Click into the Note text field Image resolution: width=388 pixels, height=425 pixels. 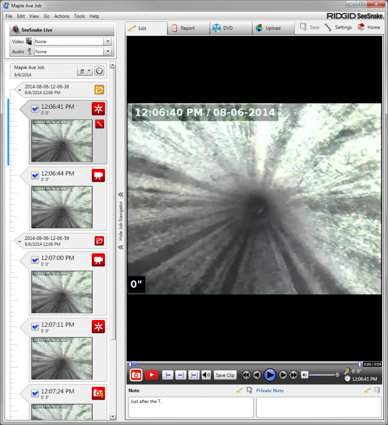(191, 407)
